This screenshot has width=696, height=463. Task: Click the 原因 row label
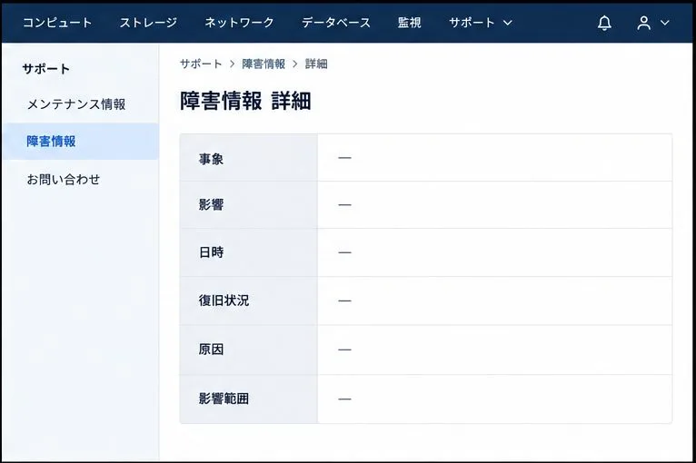click(211, 350)
